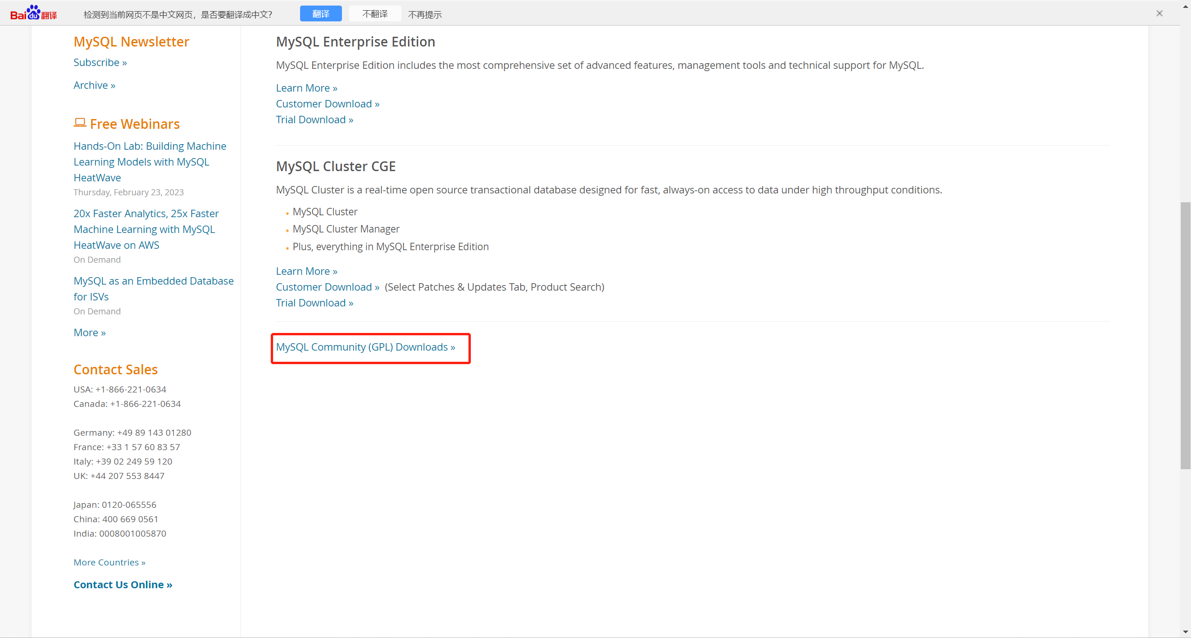This screenshot has height=638, width=1191.
Task: Click the Plus, everything in MySQL Enterprise bullet
Action: coord(390,246)
